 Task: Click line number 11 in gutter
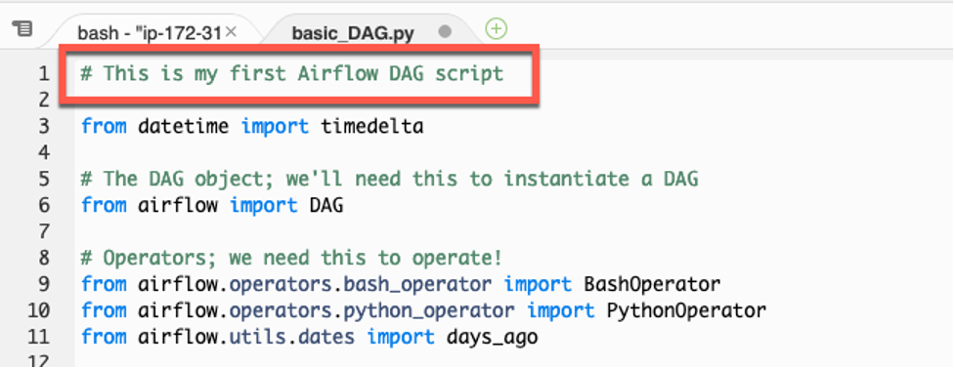[x=39, y=337]
